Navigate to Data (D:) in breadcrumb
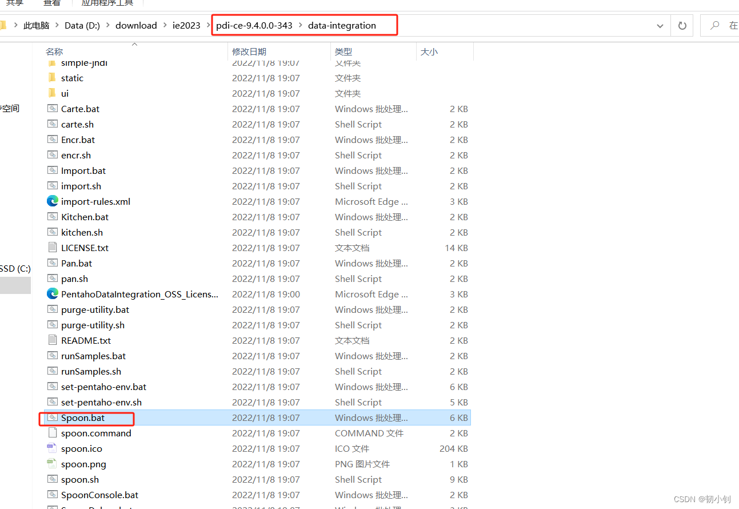 82,26
